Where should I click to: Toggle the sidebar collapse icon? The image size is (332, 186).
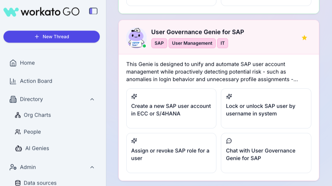[93, 11]
